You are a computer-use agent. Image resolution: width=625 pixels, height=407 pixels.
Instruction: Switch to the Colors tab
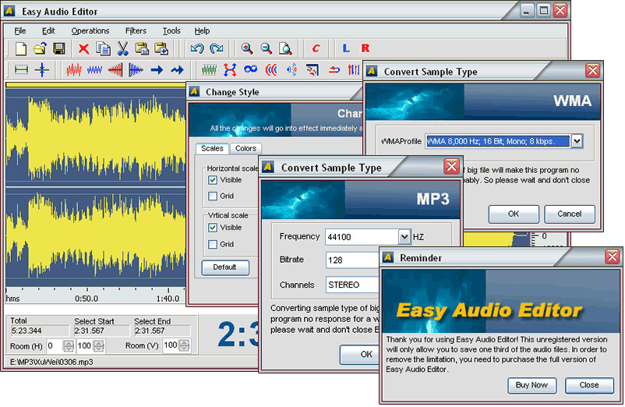[x=245, y=148]
